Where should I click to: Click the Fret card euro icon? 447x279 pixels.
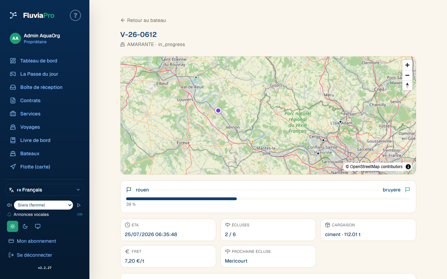pyautogui.click(x=127, y=251)
